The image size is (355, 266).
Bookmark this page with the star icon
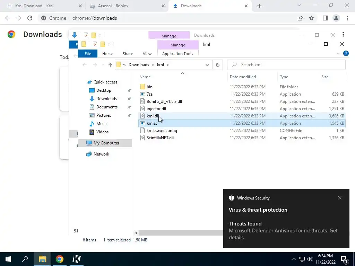pyautogui.click(x=311, y=18)
